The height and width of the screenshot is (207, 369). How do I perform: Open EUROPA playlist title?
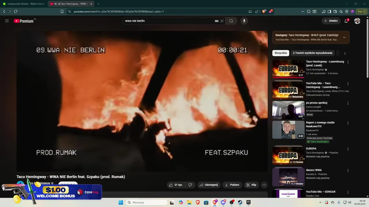(311, 149)
